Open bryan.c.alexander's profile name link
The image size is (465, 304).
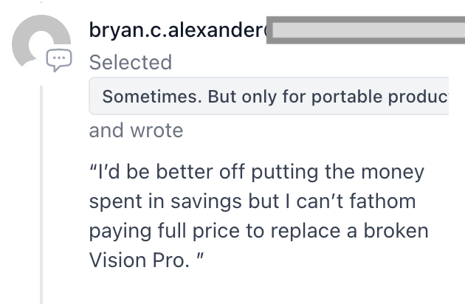(x=178, y=30)
